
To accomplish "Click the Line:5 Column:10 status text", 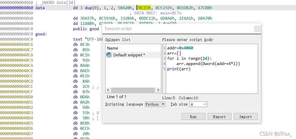I will pyautogui.click(x=180, y=98).
